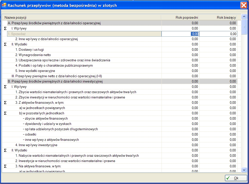Click the application icon in the title bar

[4, 5]
